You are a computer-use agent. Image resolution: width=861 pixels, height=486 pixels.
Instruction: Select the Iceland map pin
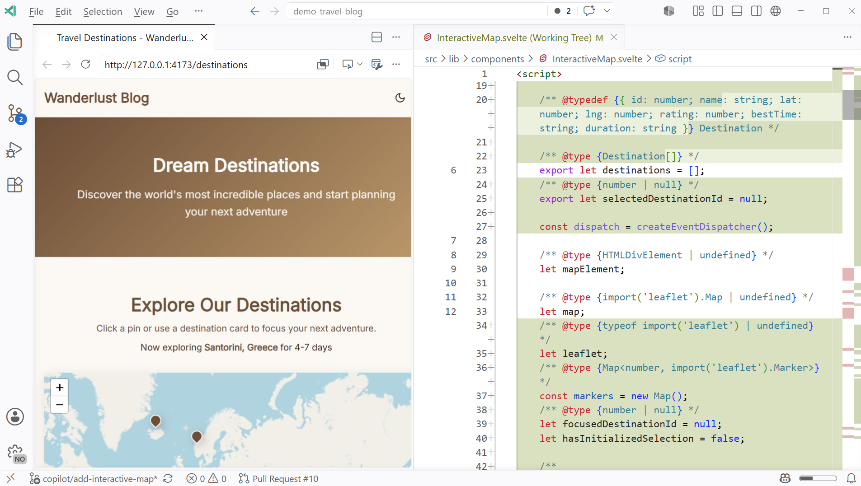tap(155, 421)
